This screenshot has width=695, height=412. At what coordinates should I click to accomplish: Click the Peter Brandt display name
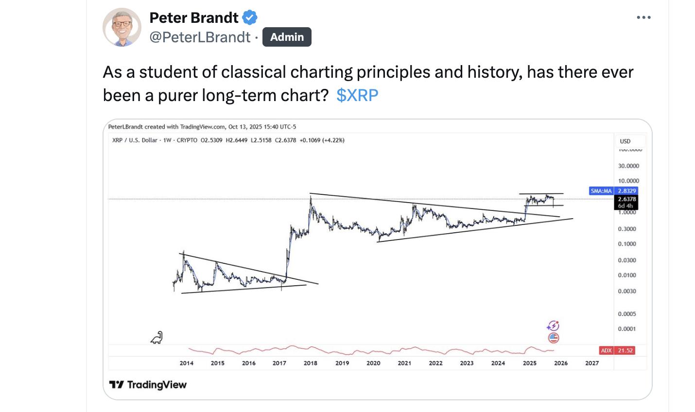193,18
